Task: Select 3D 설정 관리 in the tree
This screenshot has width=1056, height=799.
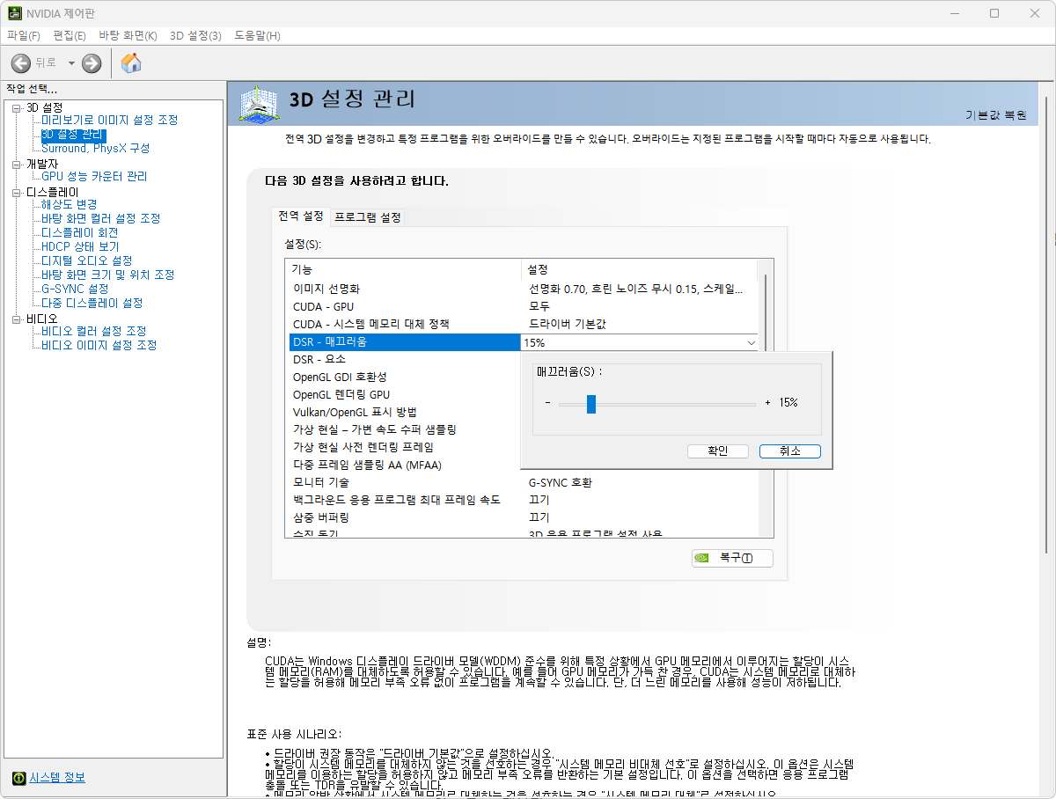Action: 73,135
